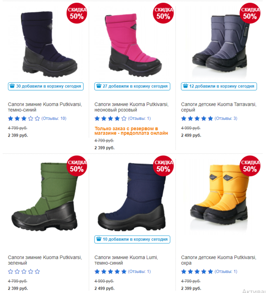Click the basket icon in the '12 добавили' badge

pyautogui.click(x=185, y=86)
